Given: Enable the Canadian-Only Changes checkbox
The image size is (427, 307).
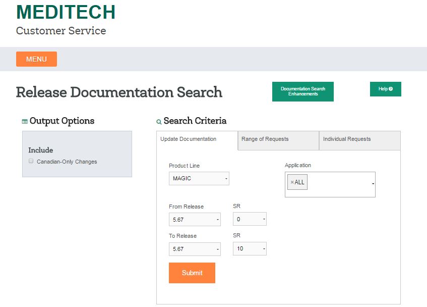Looking at the screenshot, I should [x=31, y=161].
